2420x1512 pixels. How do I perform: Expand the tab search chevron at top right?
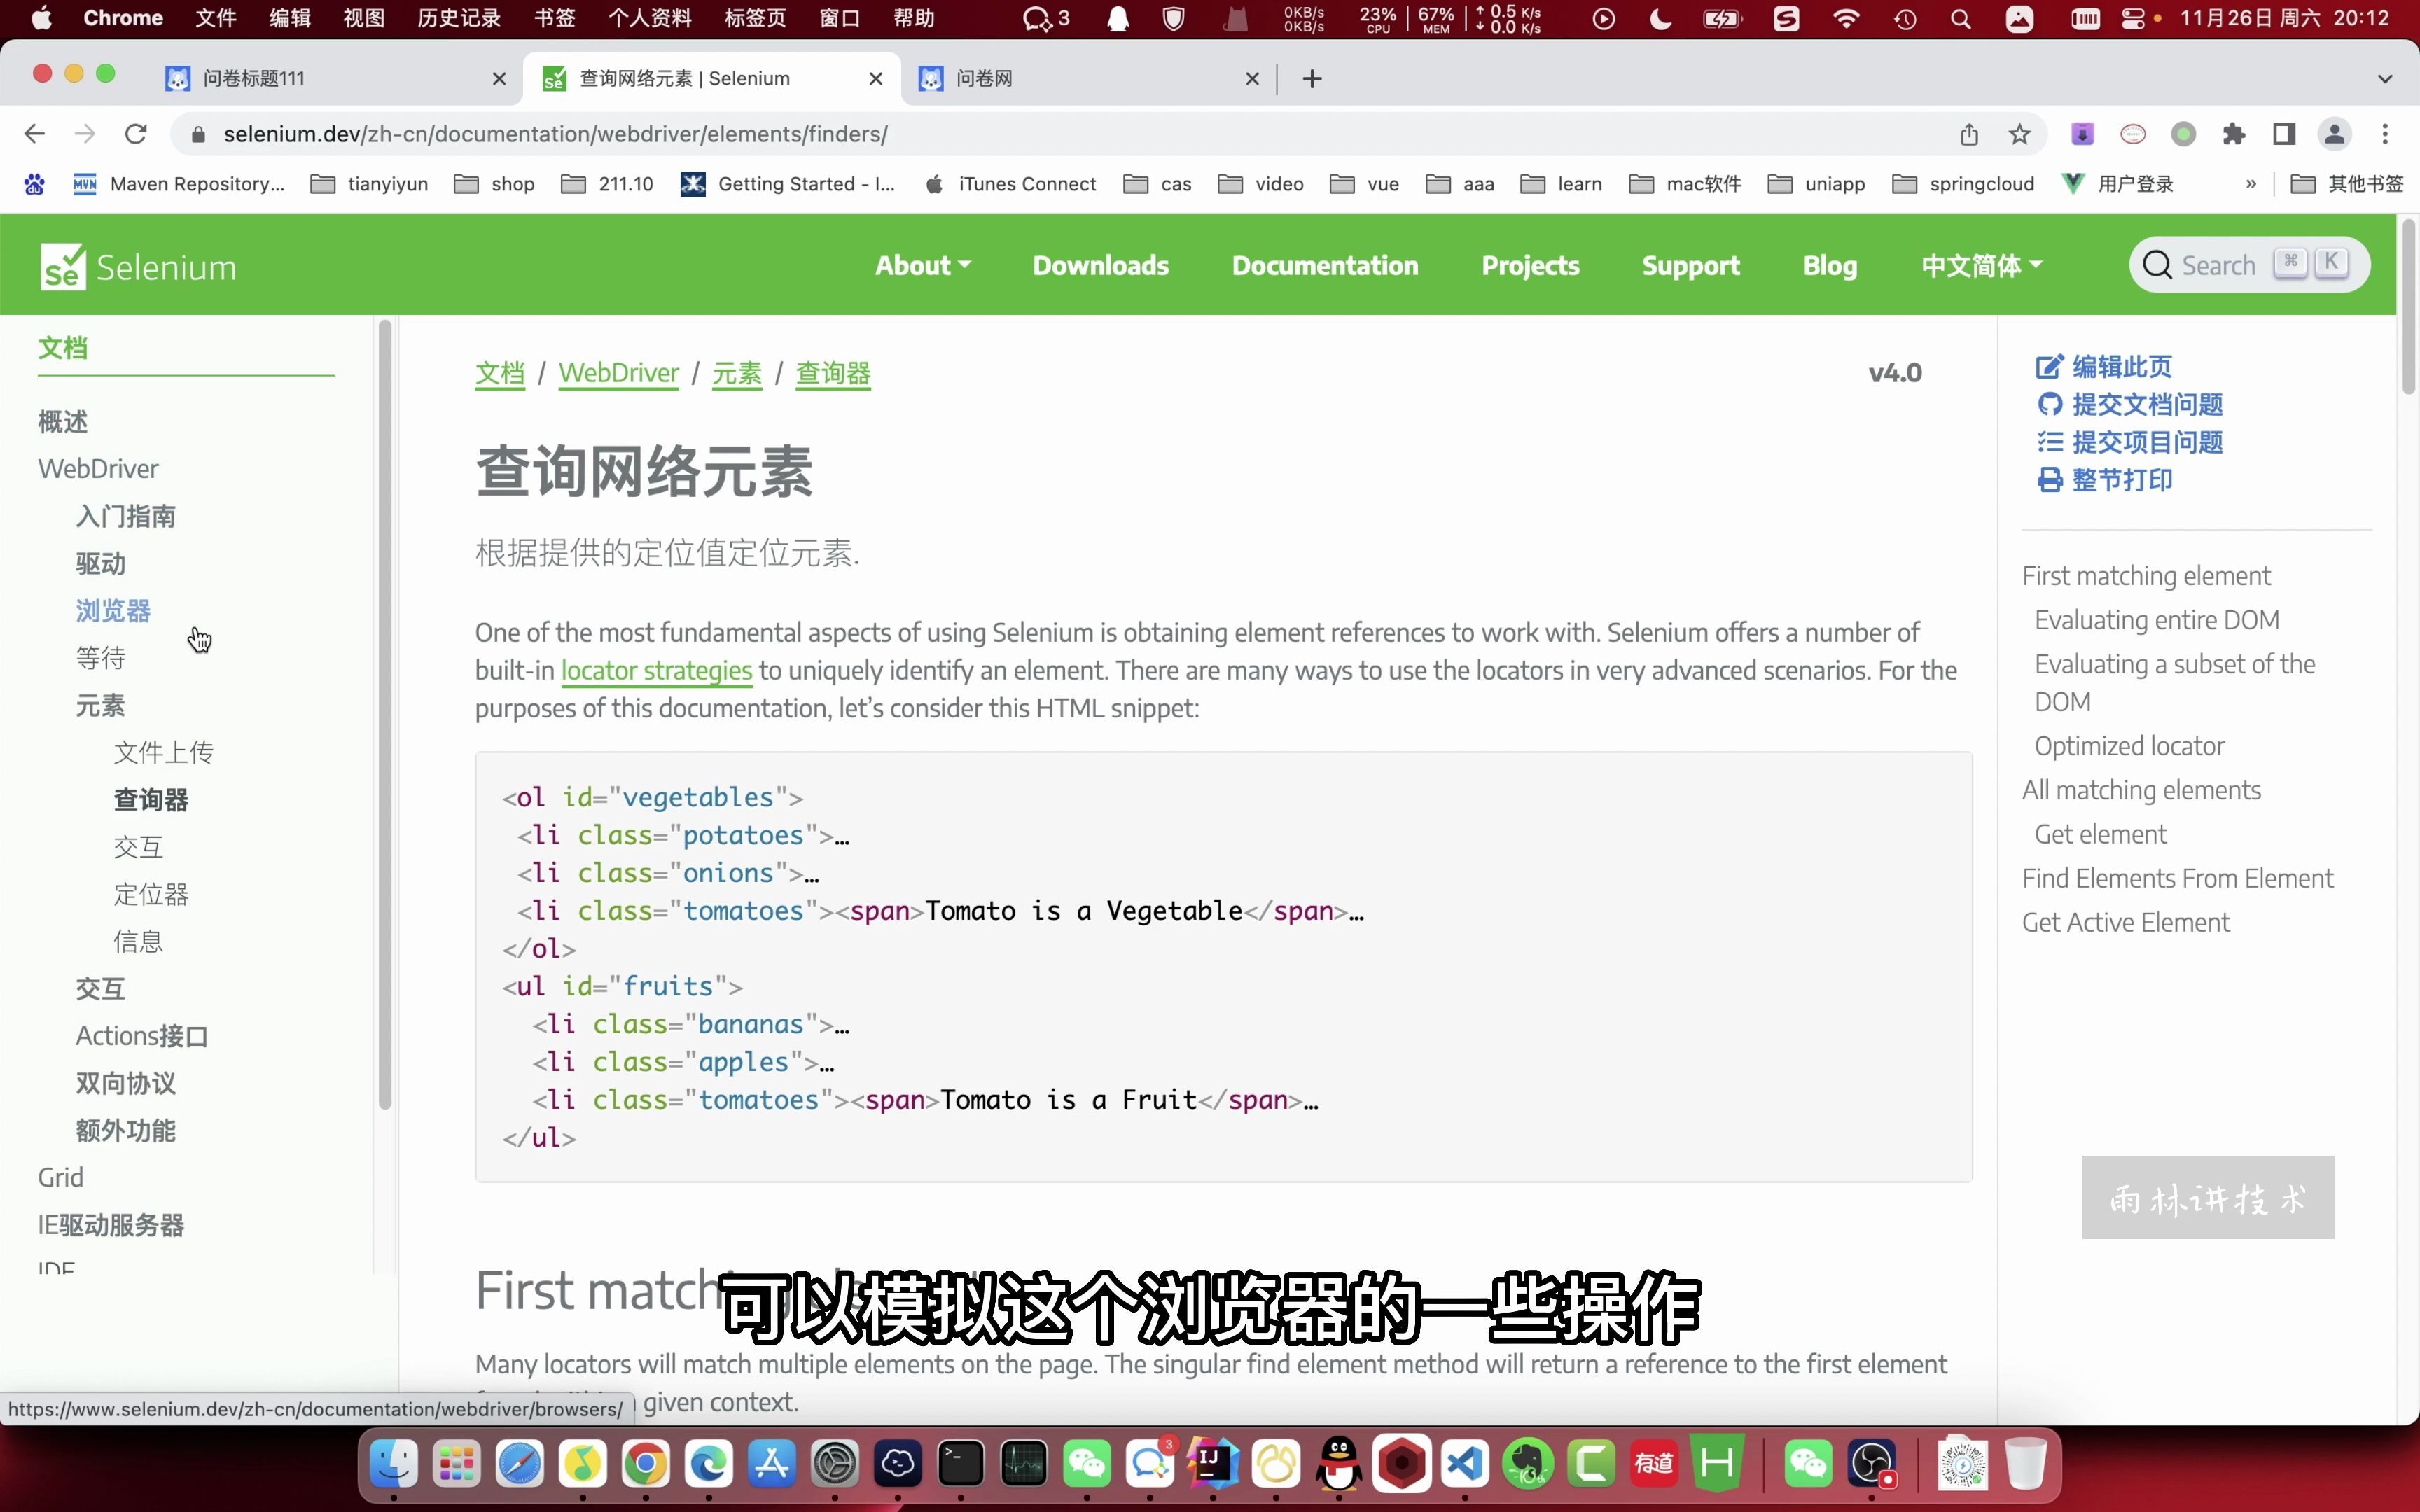(x=2384, y=79)
